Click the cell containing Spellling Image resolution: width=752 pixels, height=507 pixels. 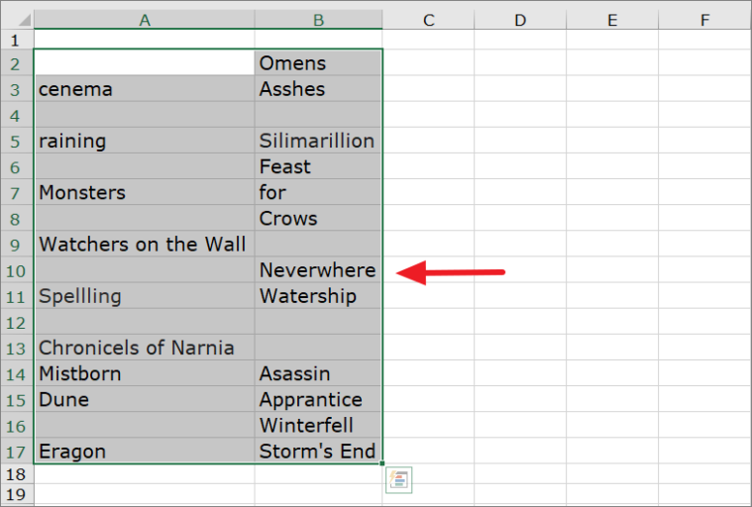(145, 296)
